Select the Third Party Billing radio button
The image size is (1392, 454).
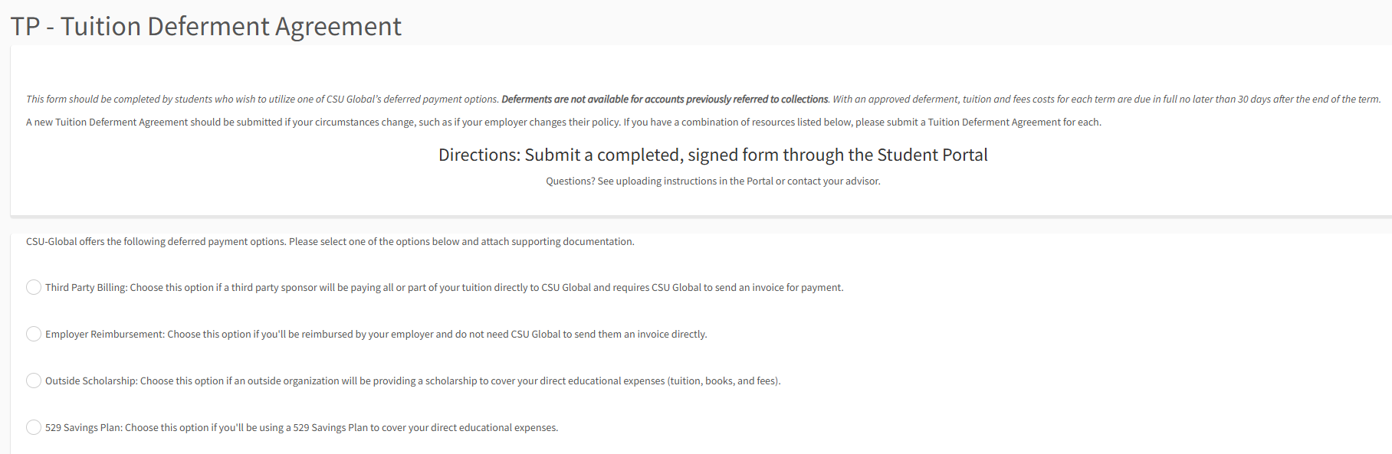click(34, 287)
